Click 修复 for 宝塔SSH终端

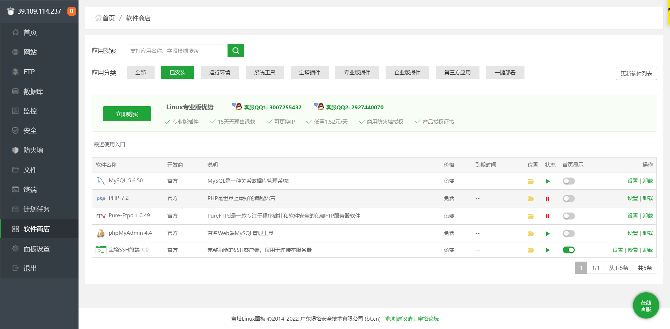pos(632,250)
